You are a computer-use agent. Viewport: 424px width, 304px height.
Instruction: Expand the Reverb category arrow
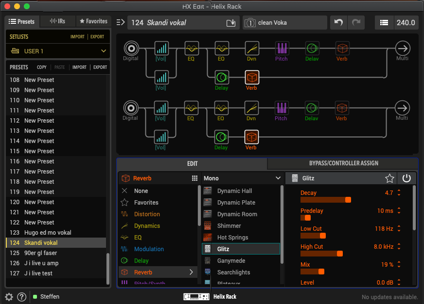(191, 272)
